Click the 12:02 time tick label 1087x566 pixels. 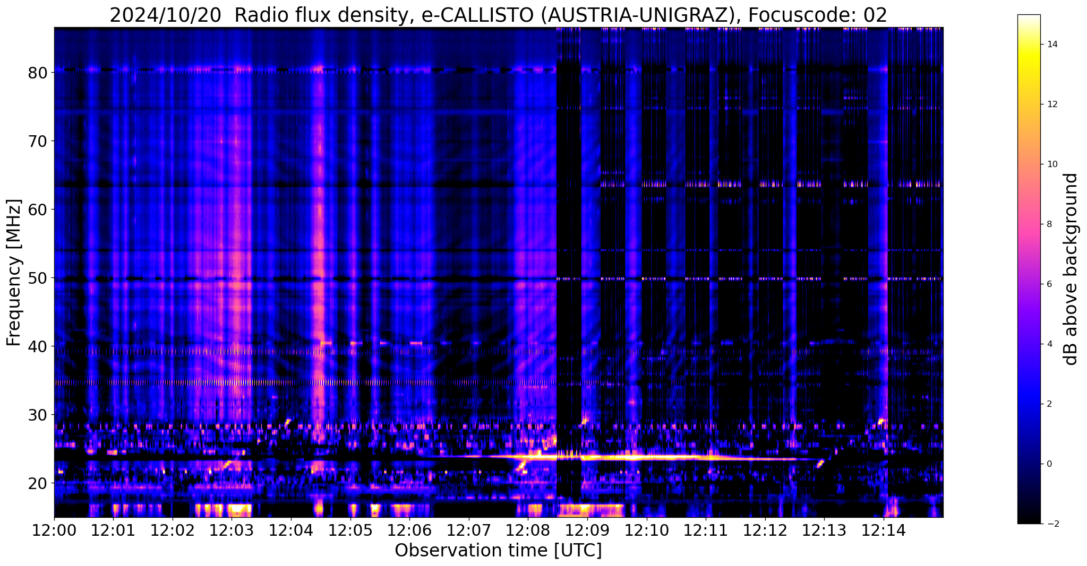click(173, 530)
